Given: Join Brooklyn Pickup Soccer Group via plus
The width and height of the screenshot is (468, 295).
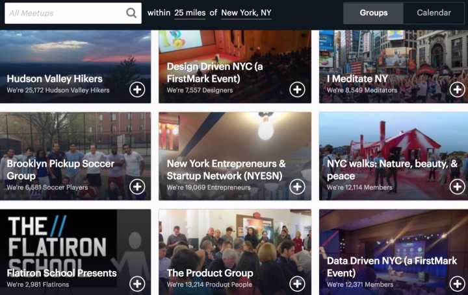Looking at the screenshot, I should coord(137,187).
